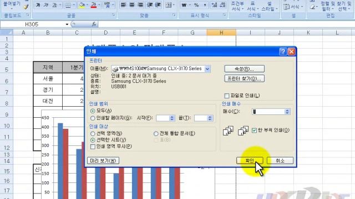The height and width of the screenshot is (199, 355).
Task: Click the 매수 copies input field
Action: 268,112
